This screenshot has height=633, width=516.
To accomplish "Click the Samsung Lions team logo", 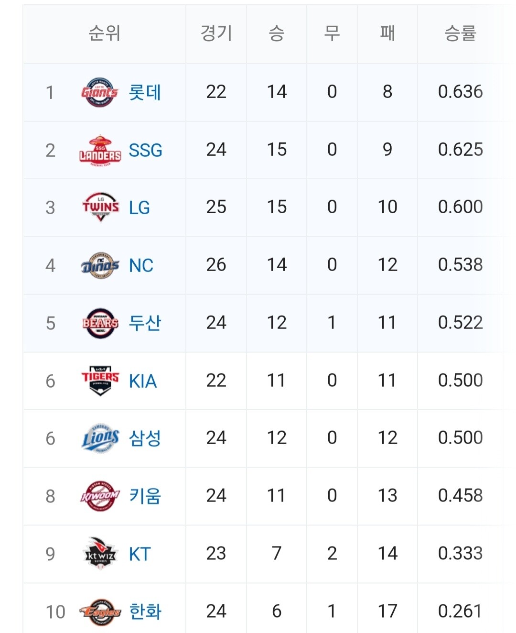I will click(x=100, y=438).
